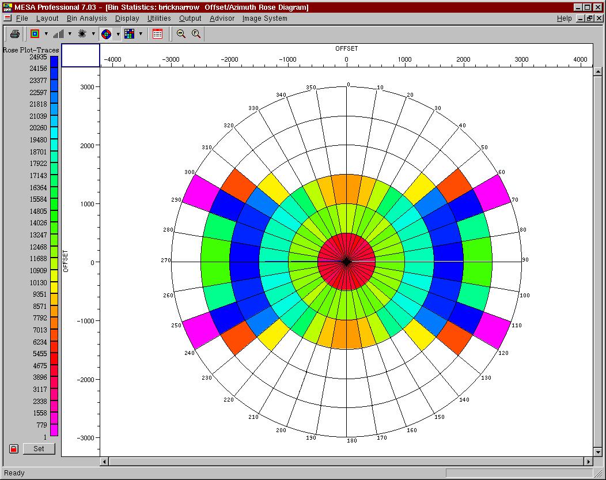
Task: Toggle the currently active rose diagram mode off
Action: click(x=107, y=33)
